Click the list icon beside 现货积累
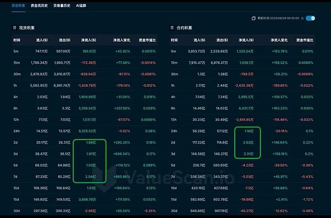Viewport: 331px width, 218px height. 14,28
